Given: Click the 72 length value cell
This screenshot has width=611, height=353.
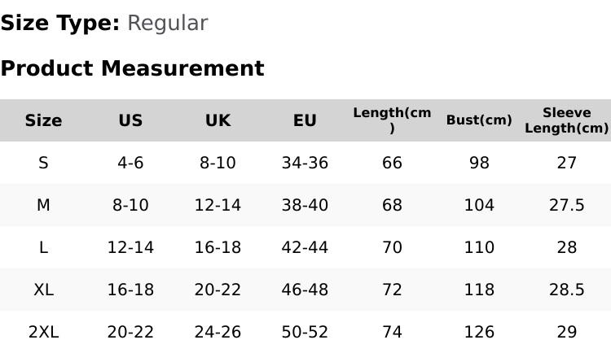Looking at the screenshot, I should click(392, 290).
